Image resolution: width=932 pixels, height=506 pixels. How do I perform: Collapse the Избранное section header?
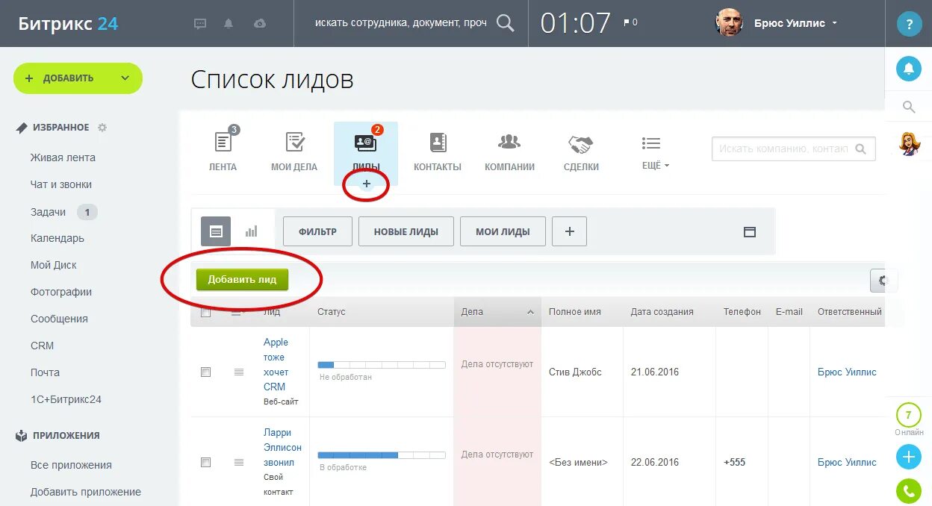[x=60, y=128]
